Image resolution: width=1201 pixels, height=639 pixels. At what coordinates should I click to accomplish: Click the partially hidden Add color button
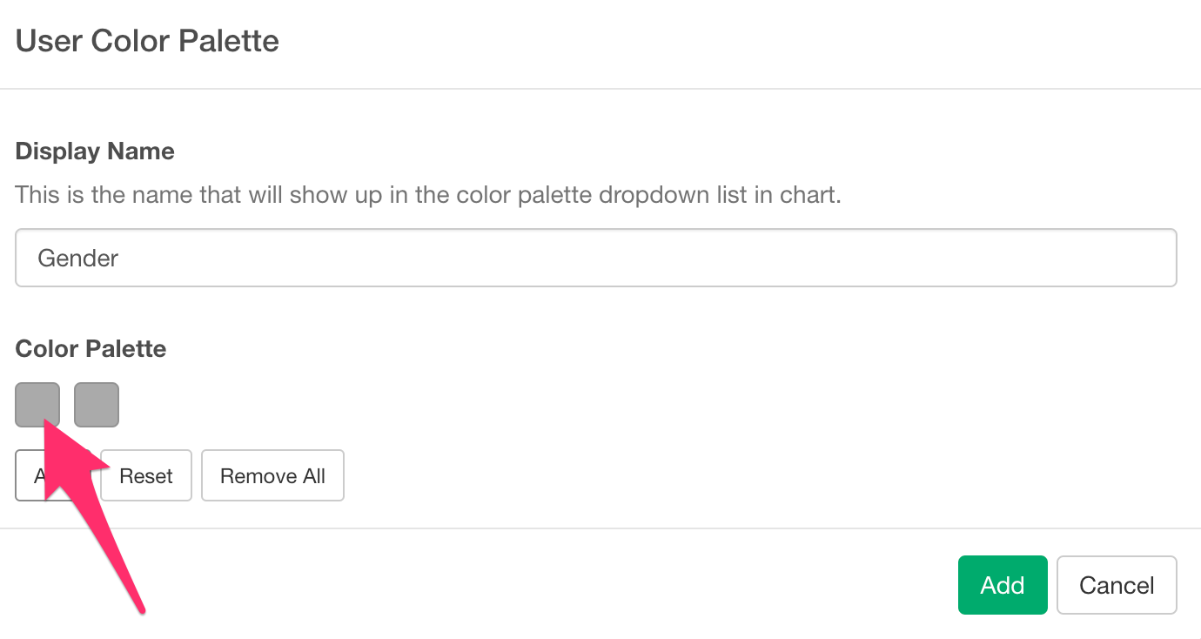click(x=31, y=475)
